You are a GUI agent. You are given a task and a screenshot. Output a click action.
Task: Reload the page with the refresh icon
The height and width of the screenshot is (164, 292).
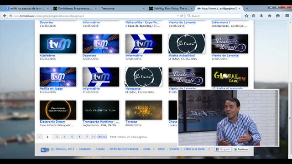point(182,16)
